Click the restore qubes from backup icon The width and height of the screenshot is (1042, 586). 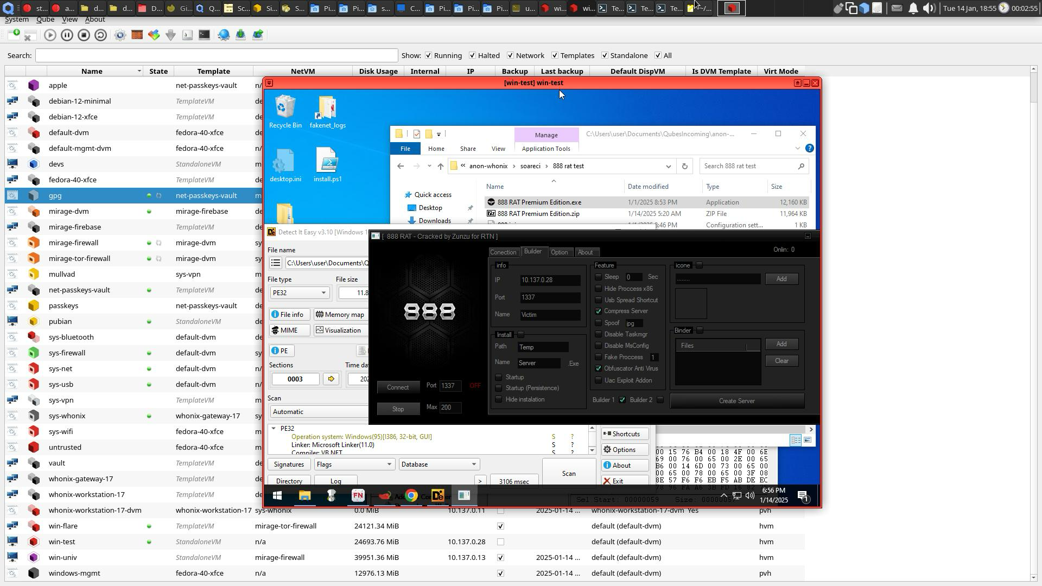pos(257,35)
